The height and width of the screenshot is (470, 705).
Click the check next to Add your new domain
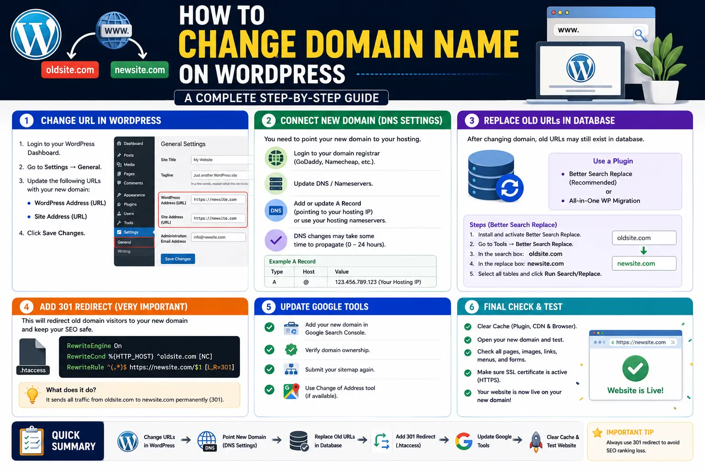[x=269, y=328]
